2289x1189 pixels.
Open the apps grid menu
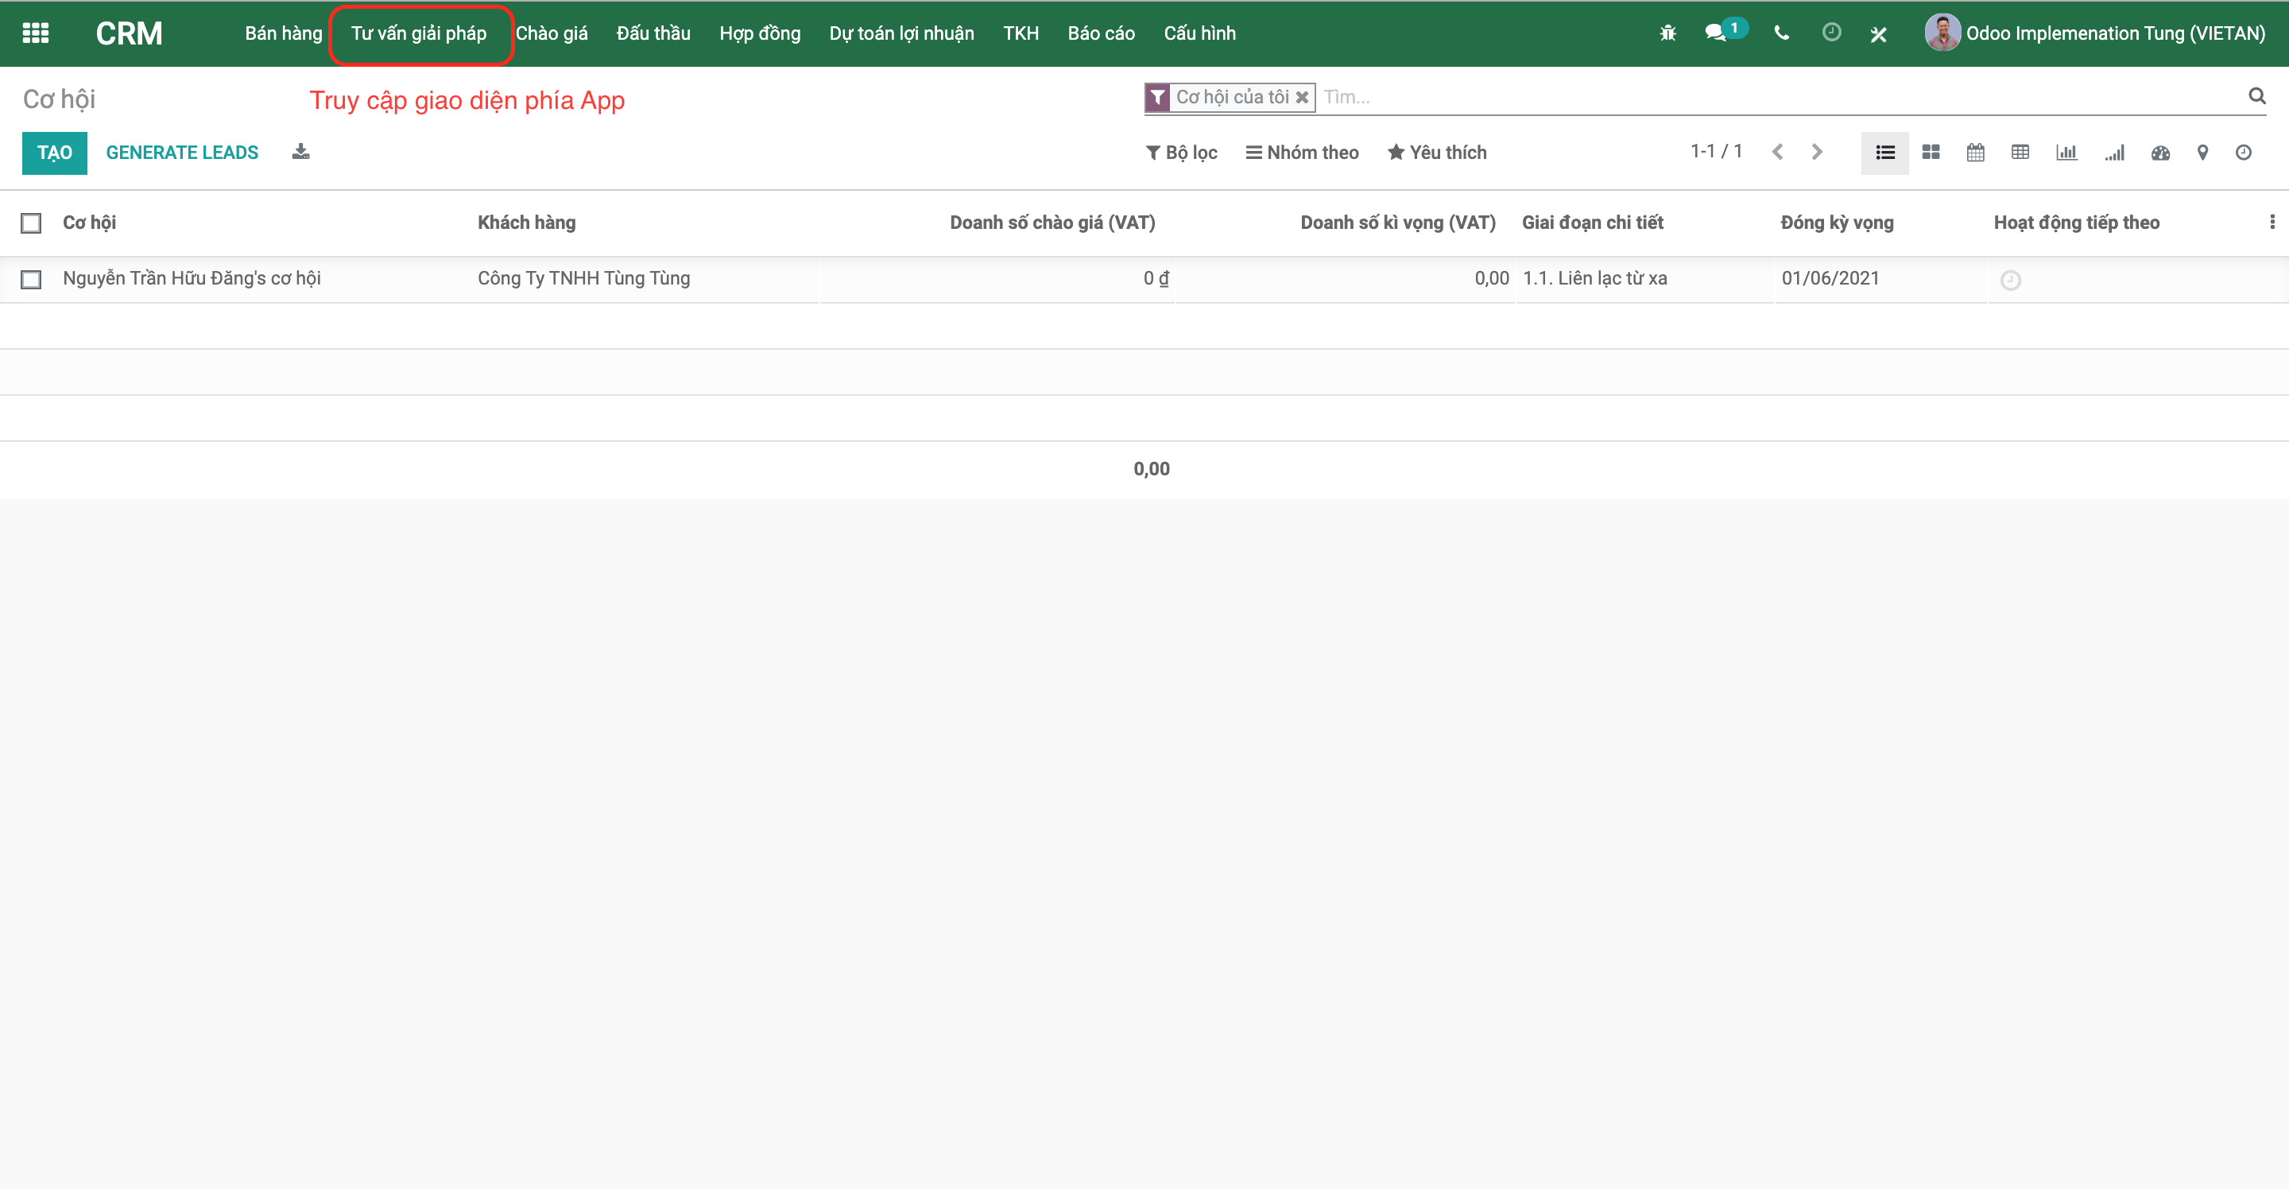36,33
